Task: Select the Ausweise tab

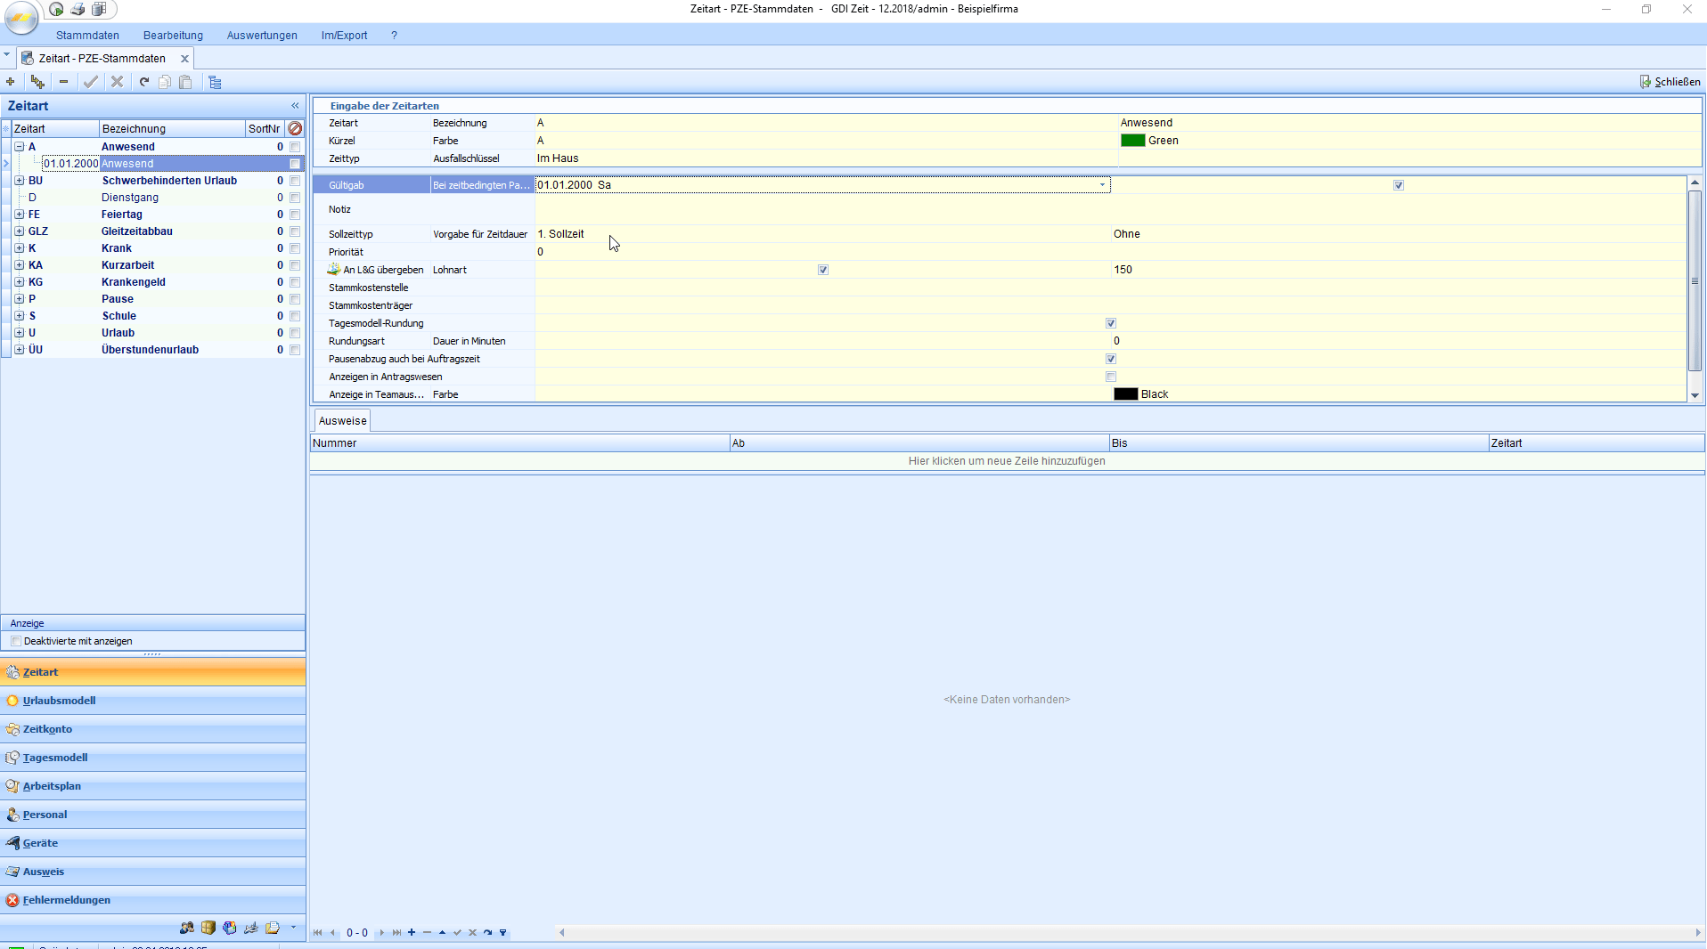Action: pos(342,421)
